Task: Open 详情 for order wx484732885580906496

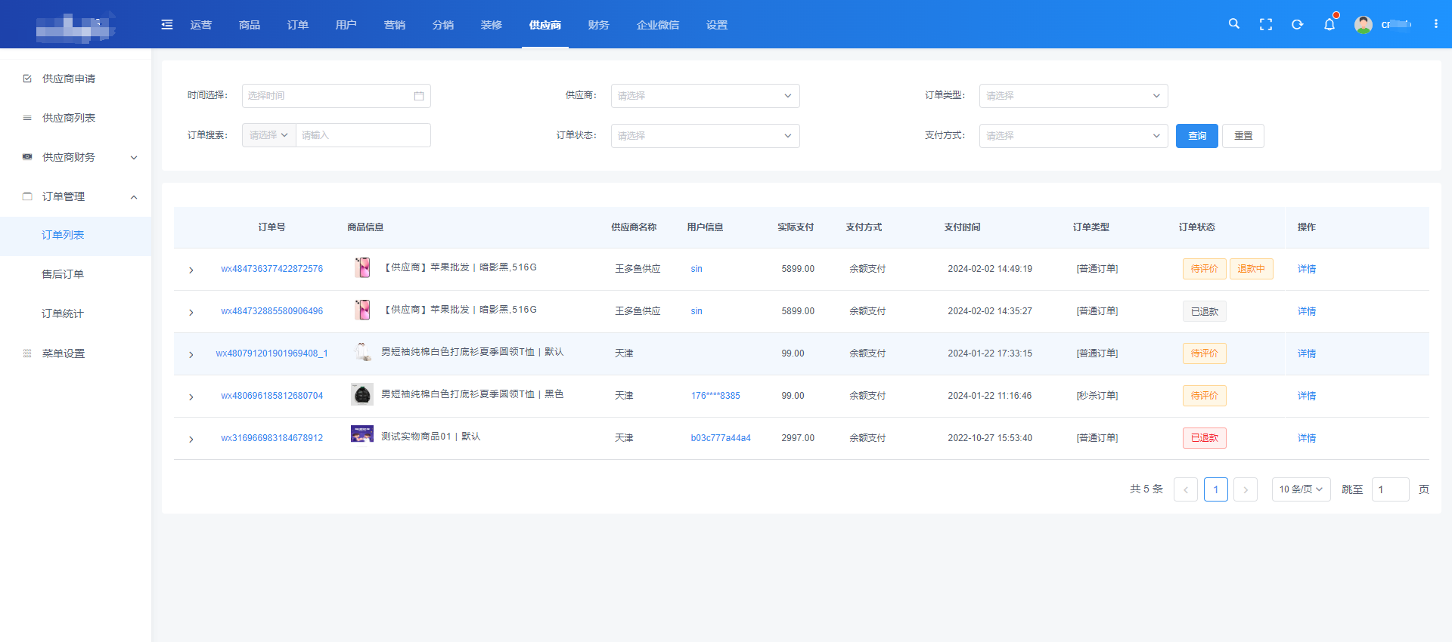Action: [x=1307, y=311]
